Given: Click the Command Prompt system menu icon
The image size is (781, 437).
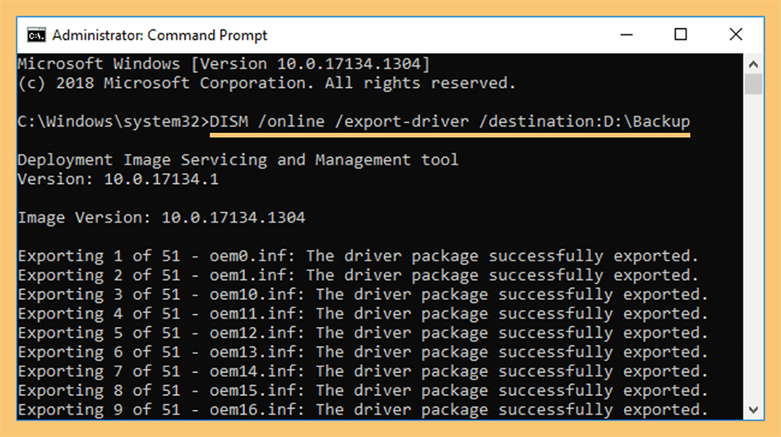Looking at the screenshot, I should 36,35.
